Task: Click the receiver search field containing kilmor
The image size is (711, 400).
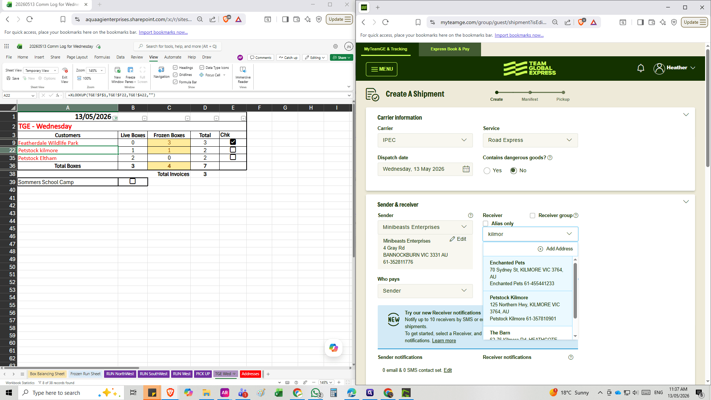Action: 530,234
